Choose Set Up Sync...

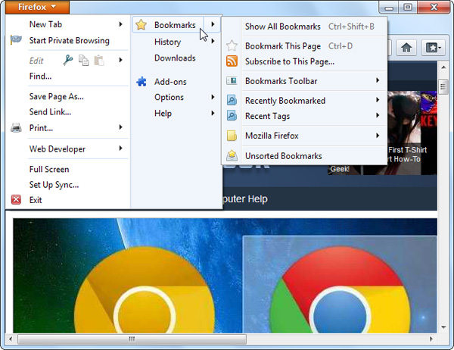67,185
